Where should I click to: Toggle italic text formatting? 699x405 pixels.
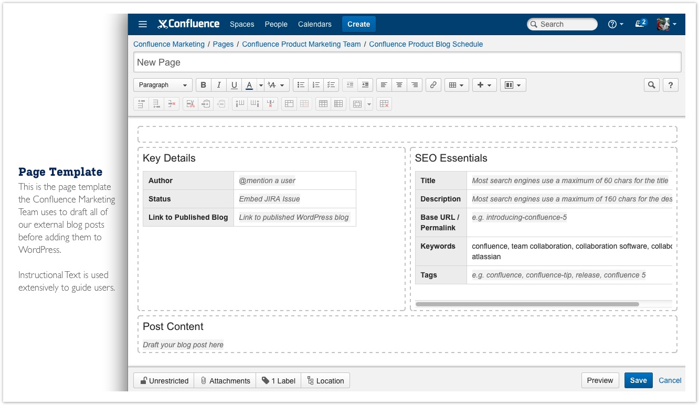219,85
